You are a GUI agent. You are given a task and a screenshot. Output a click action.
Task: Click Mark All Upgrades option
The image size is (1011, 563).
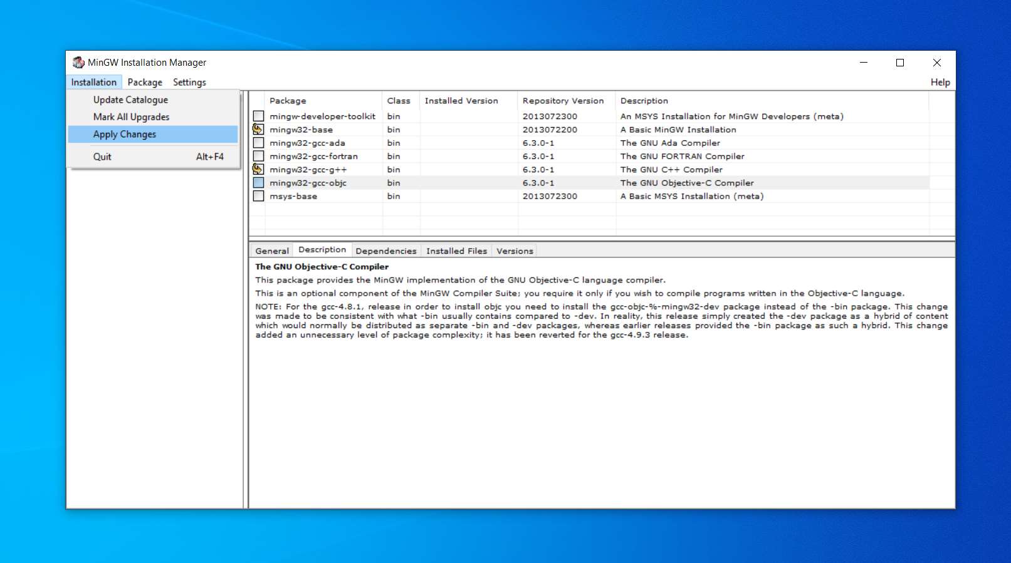pyautogui.click(x=131, y=117)
